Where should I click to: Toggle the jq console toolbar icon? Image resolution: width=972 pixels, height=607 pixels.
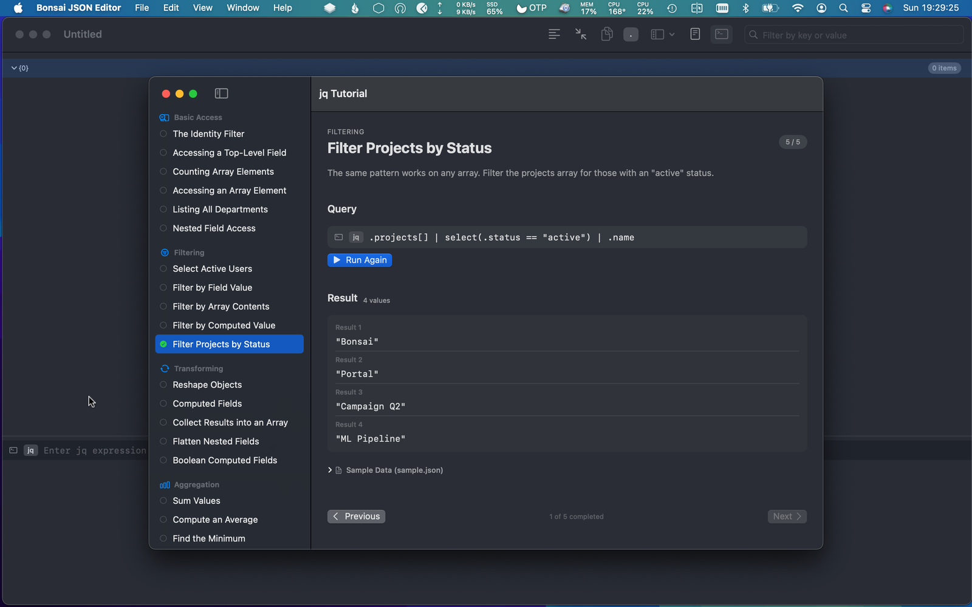(x=722, y=35)
